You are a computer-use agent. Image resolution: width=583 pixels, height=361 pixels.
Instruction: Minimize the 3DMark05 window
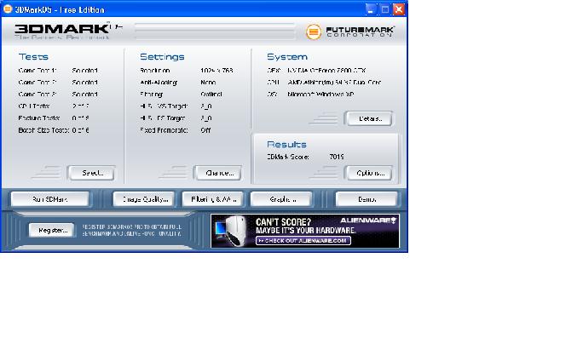click(x=370, y=9)
